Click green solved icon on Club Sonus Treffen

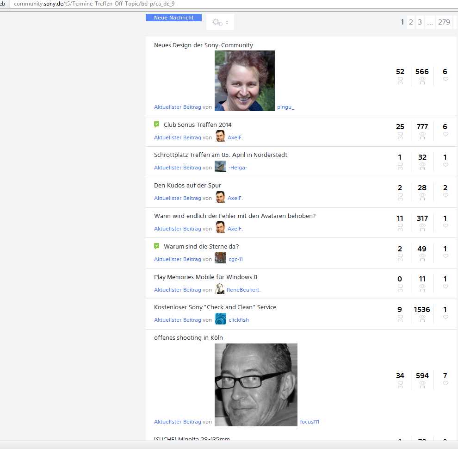157,124
